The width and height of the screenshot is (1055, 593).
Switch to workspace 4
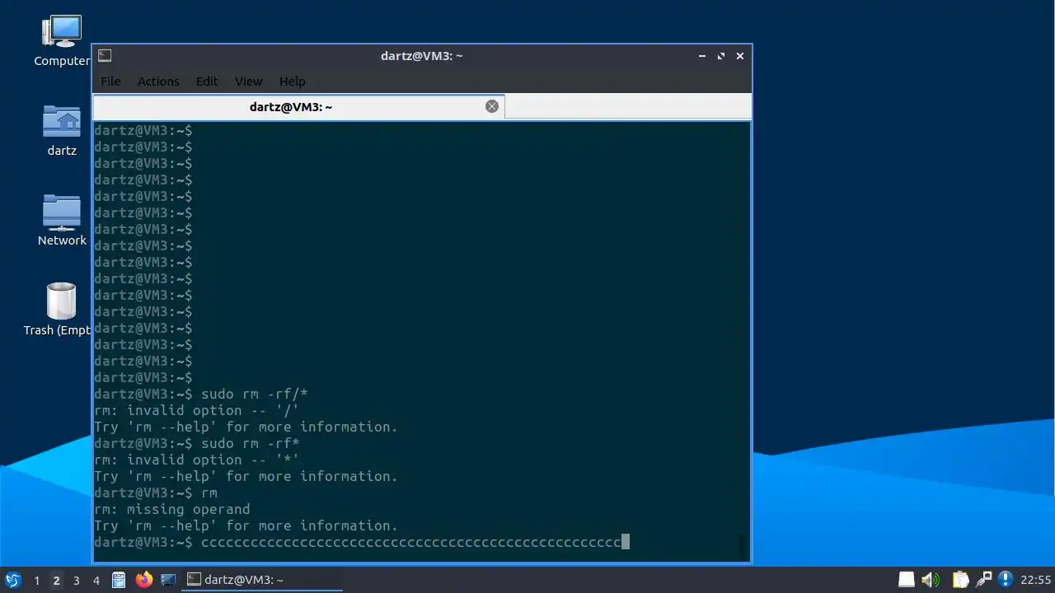coord(96,580)
